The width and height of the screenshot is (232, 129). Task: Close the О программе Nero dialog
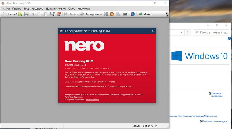(153, 31)
